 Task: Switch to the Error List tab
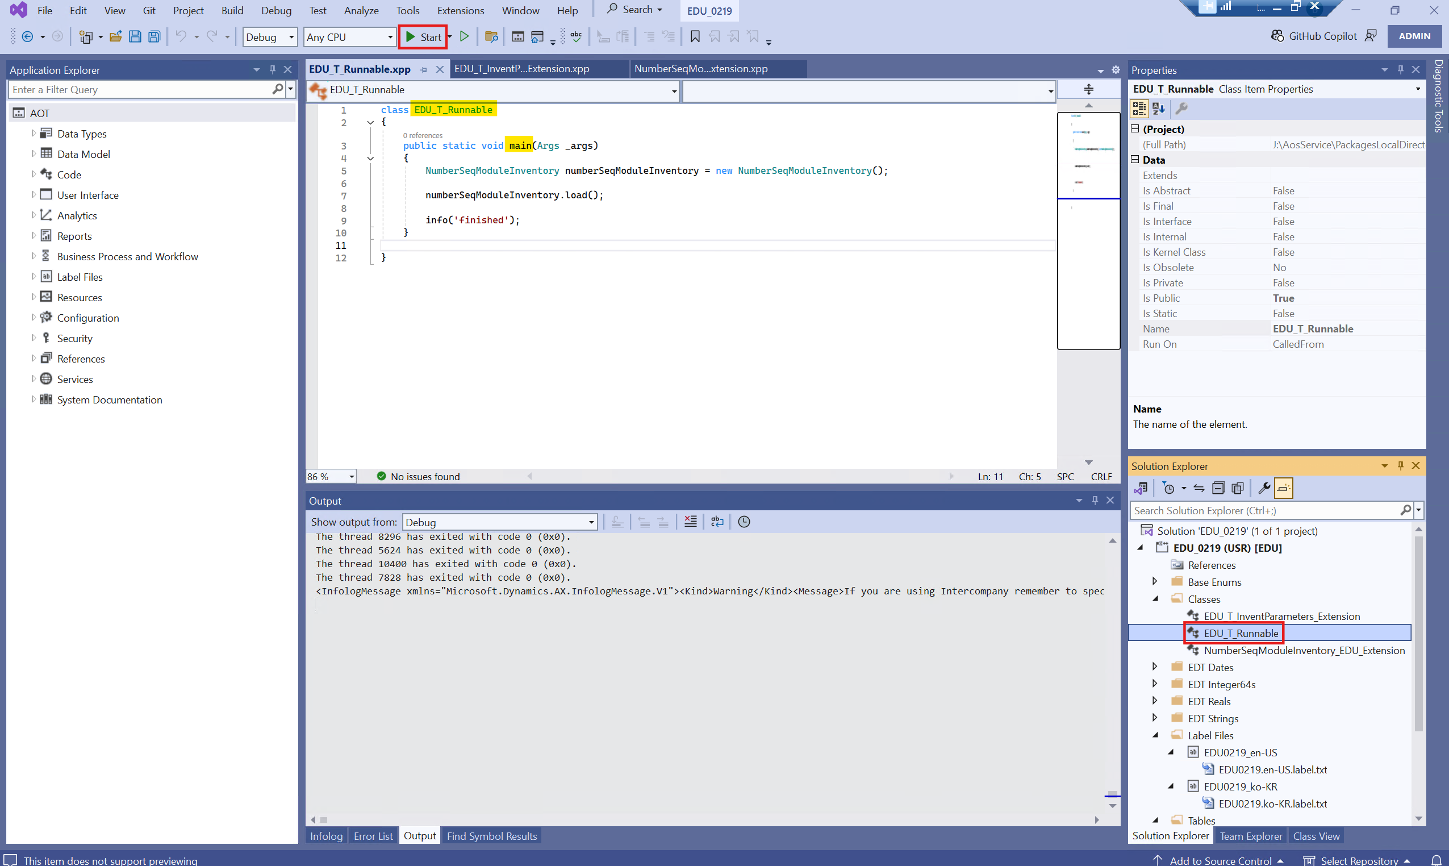(x=373, y=836)
